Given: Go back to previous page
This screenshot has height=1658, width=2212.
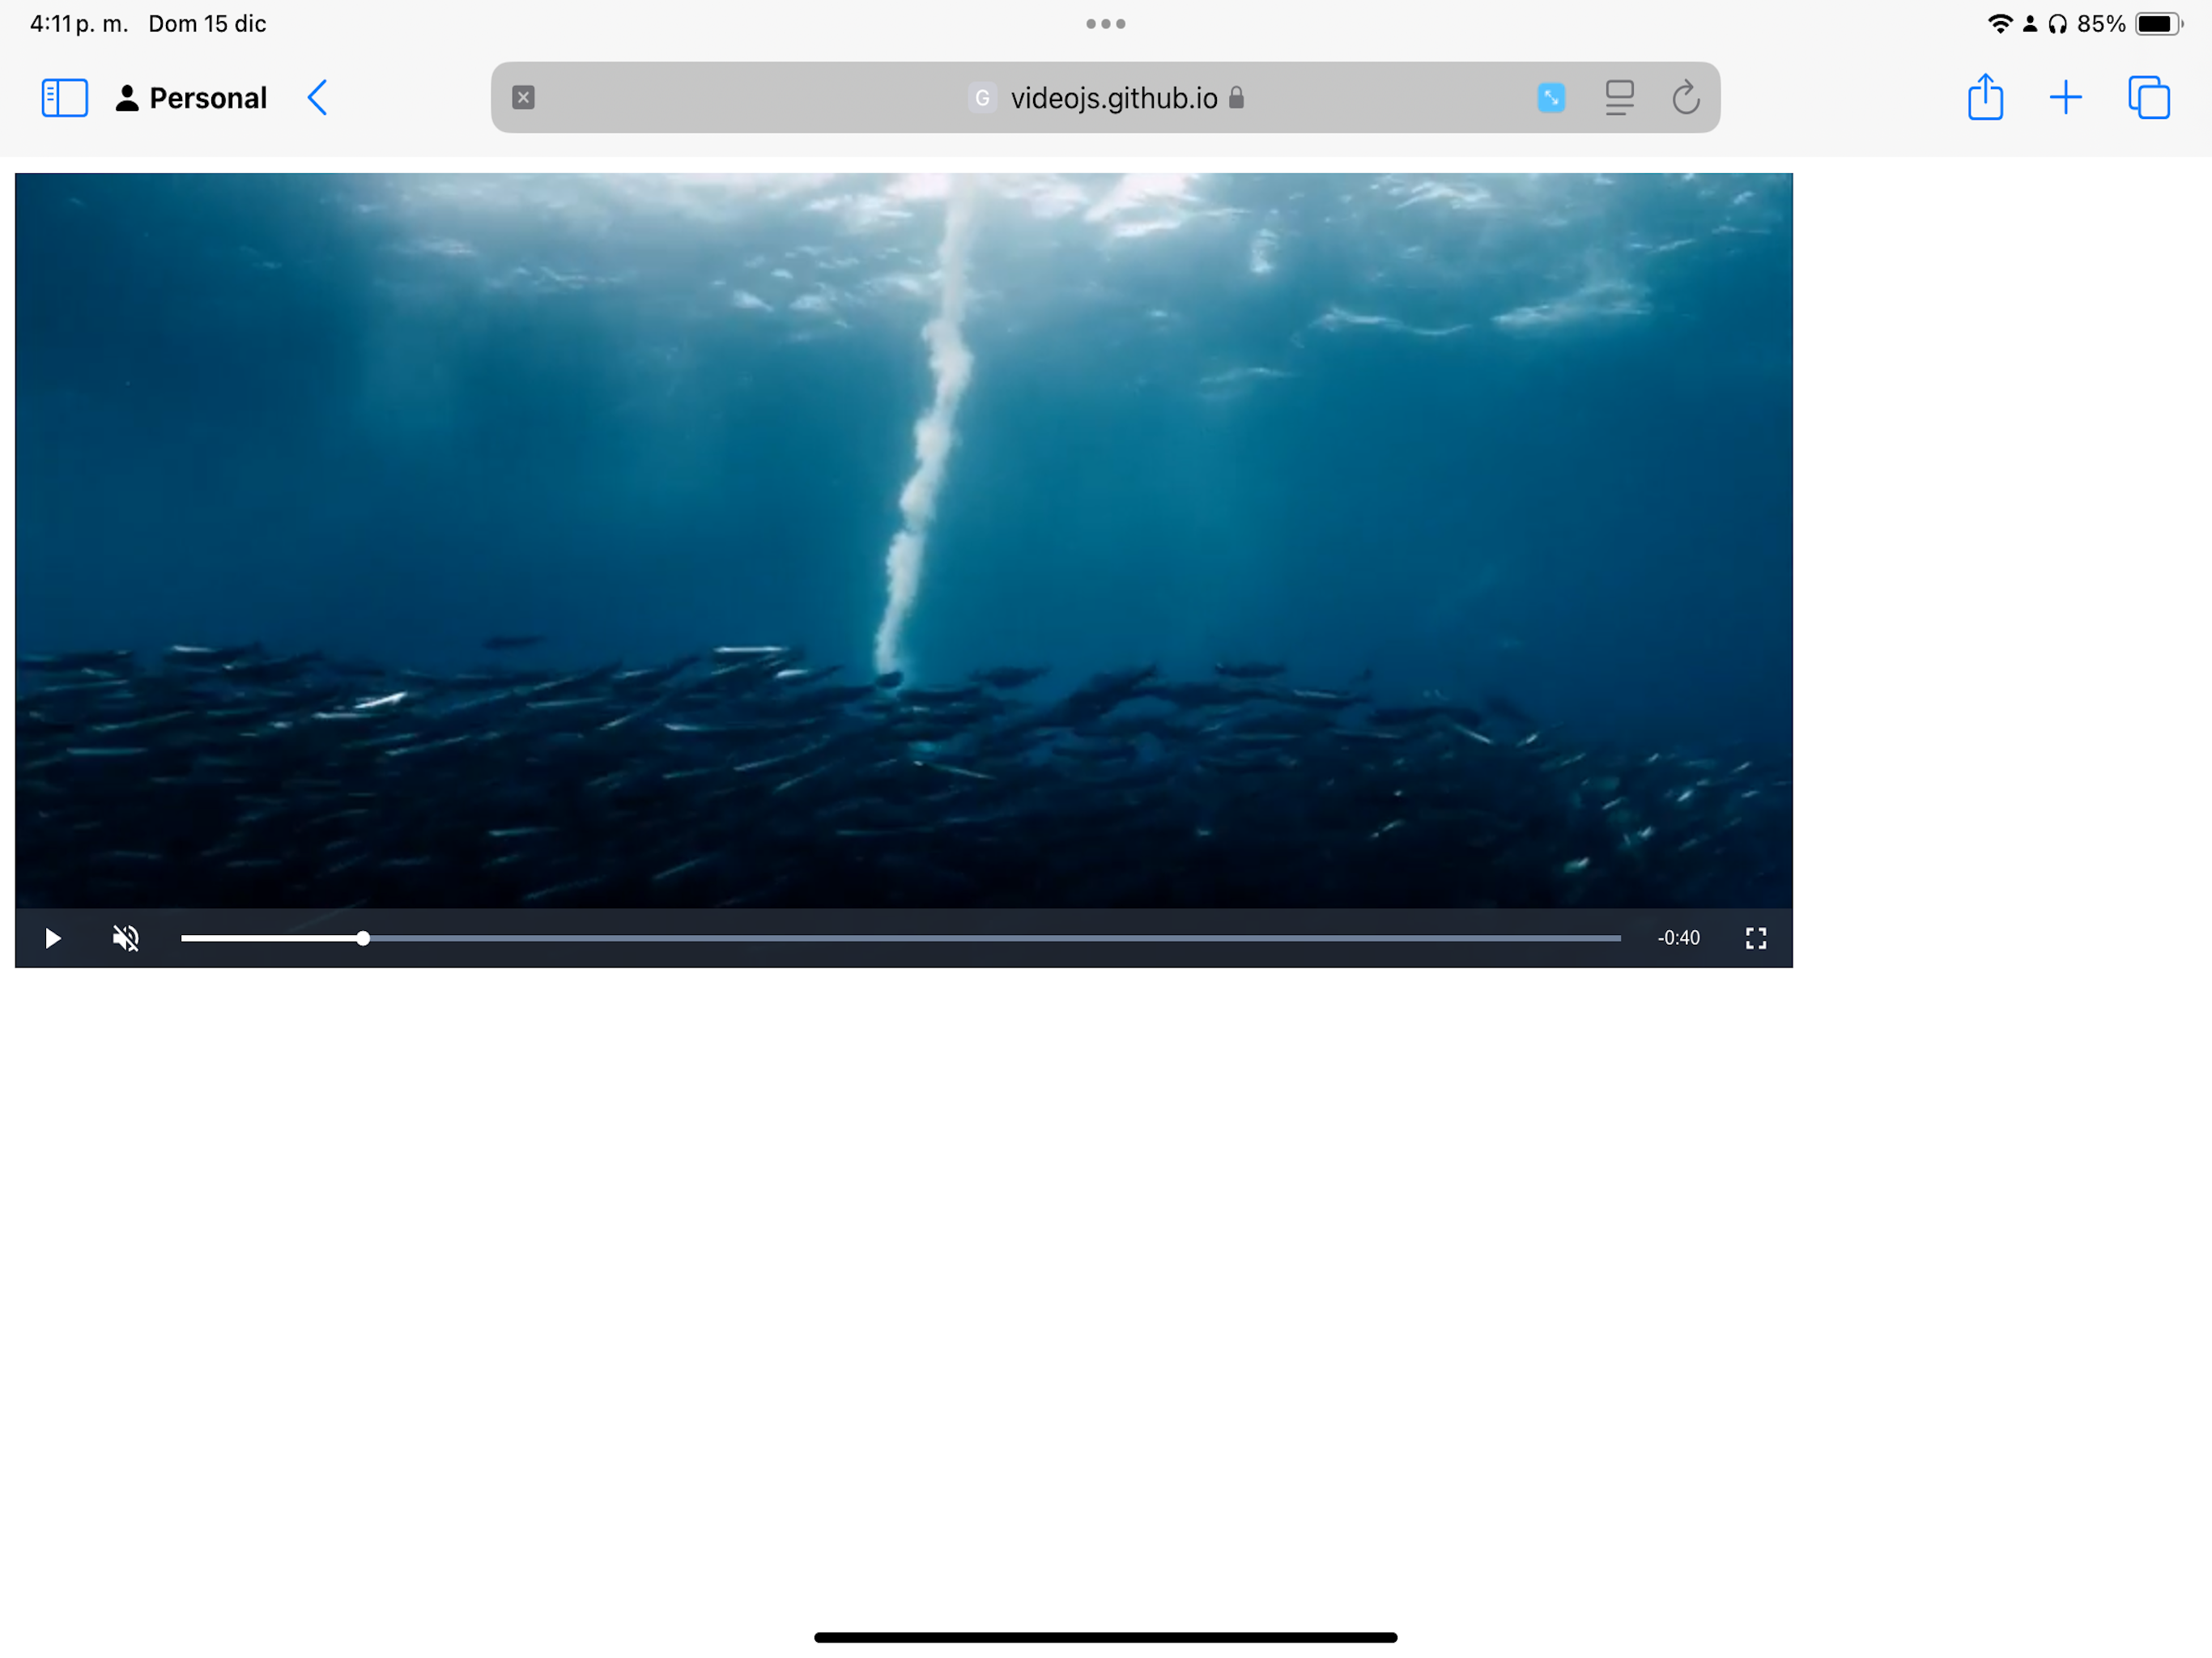Looking at the screenshot, I should click(318, 98).
